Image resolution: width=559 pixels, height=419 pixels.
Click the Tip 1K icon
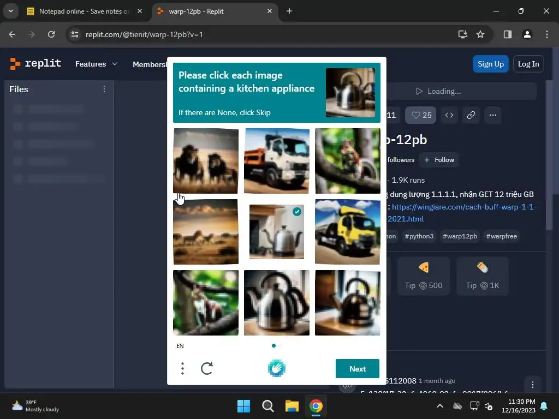483,276
